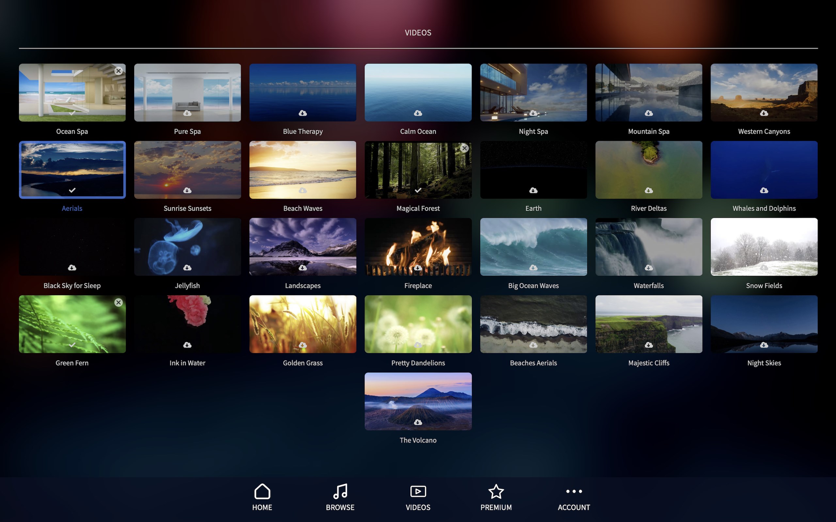Click the download cloud icon on Blue Therapy

pyautogui.click(x=303, y=113)
